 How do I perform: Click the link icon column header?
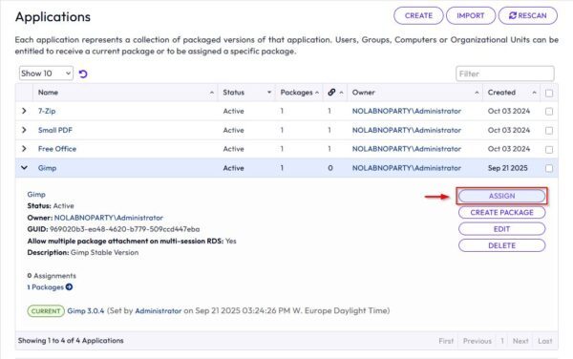point(335,93)
